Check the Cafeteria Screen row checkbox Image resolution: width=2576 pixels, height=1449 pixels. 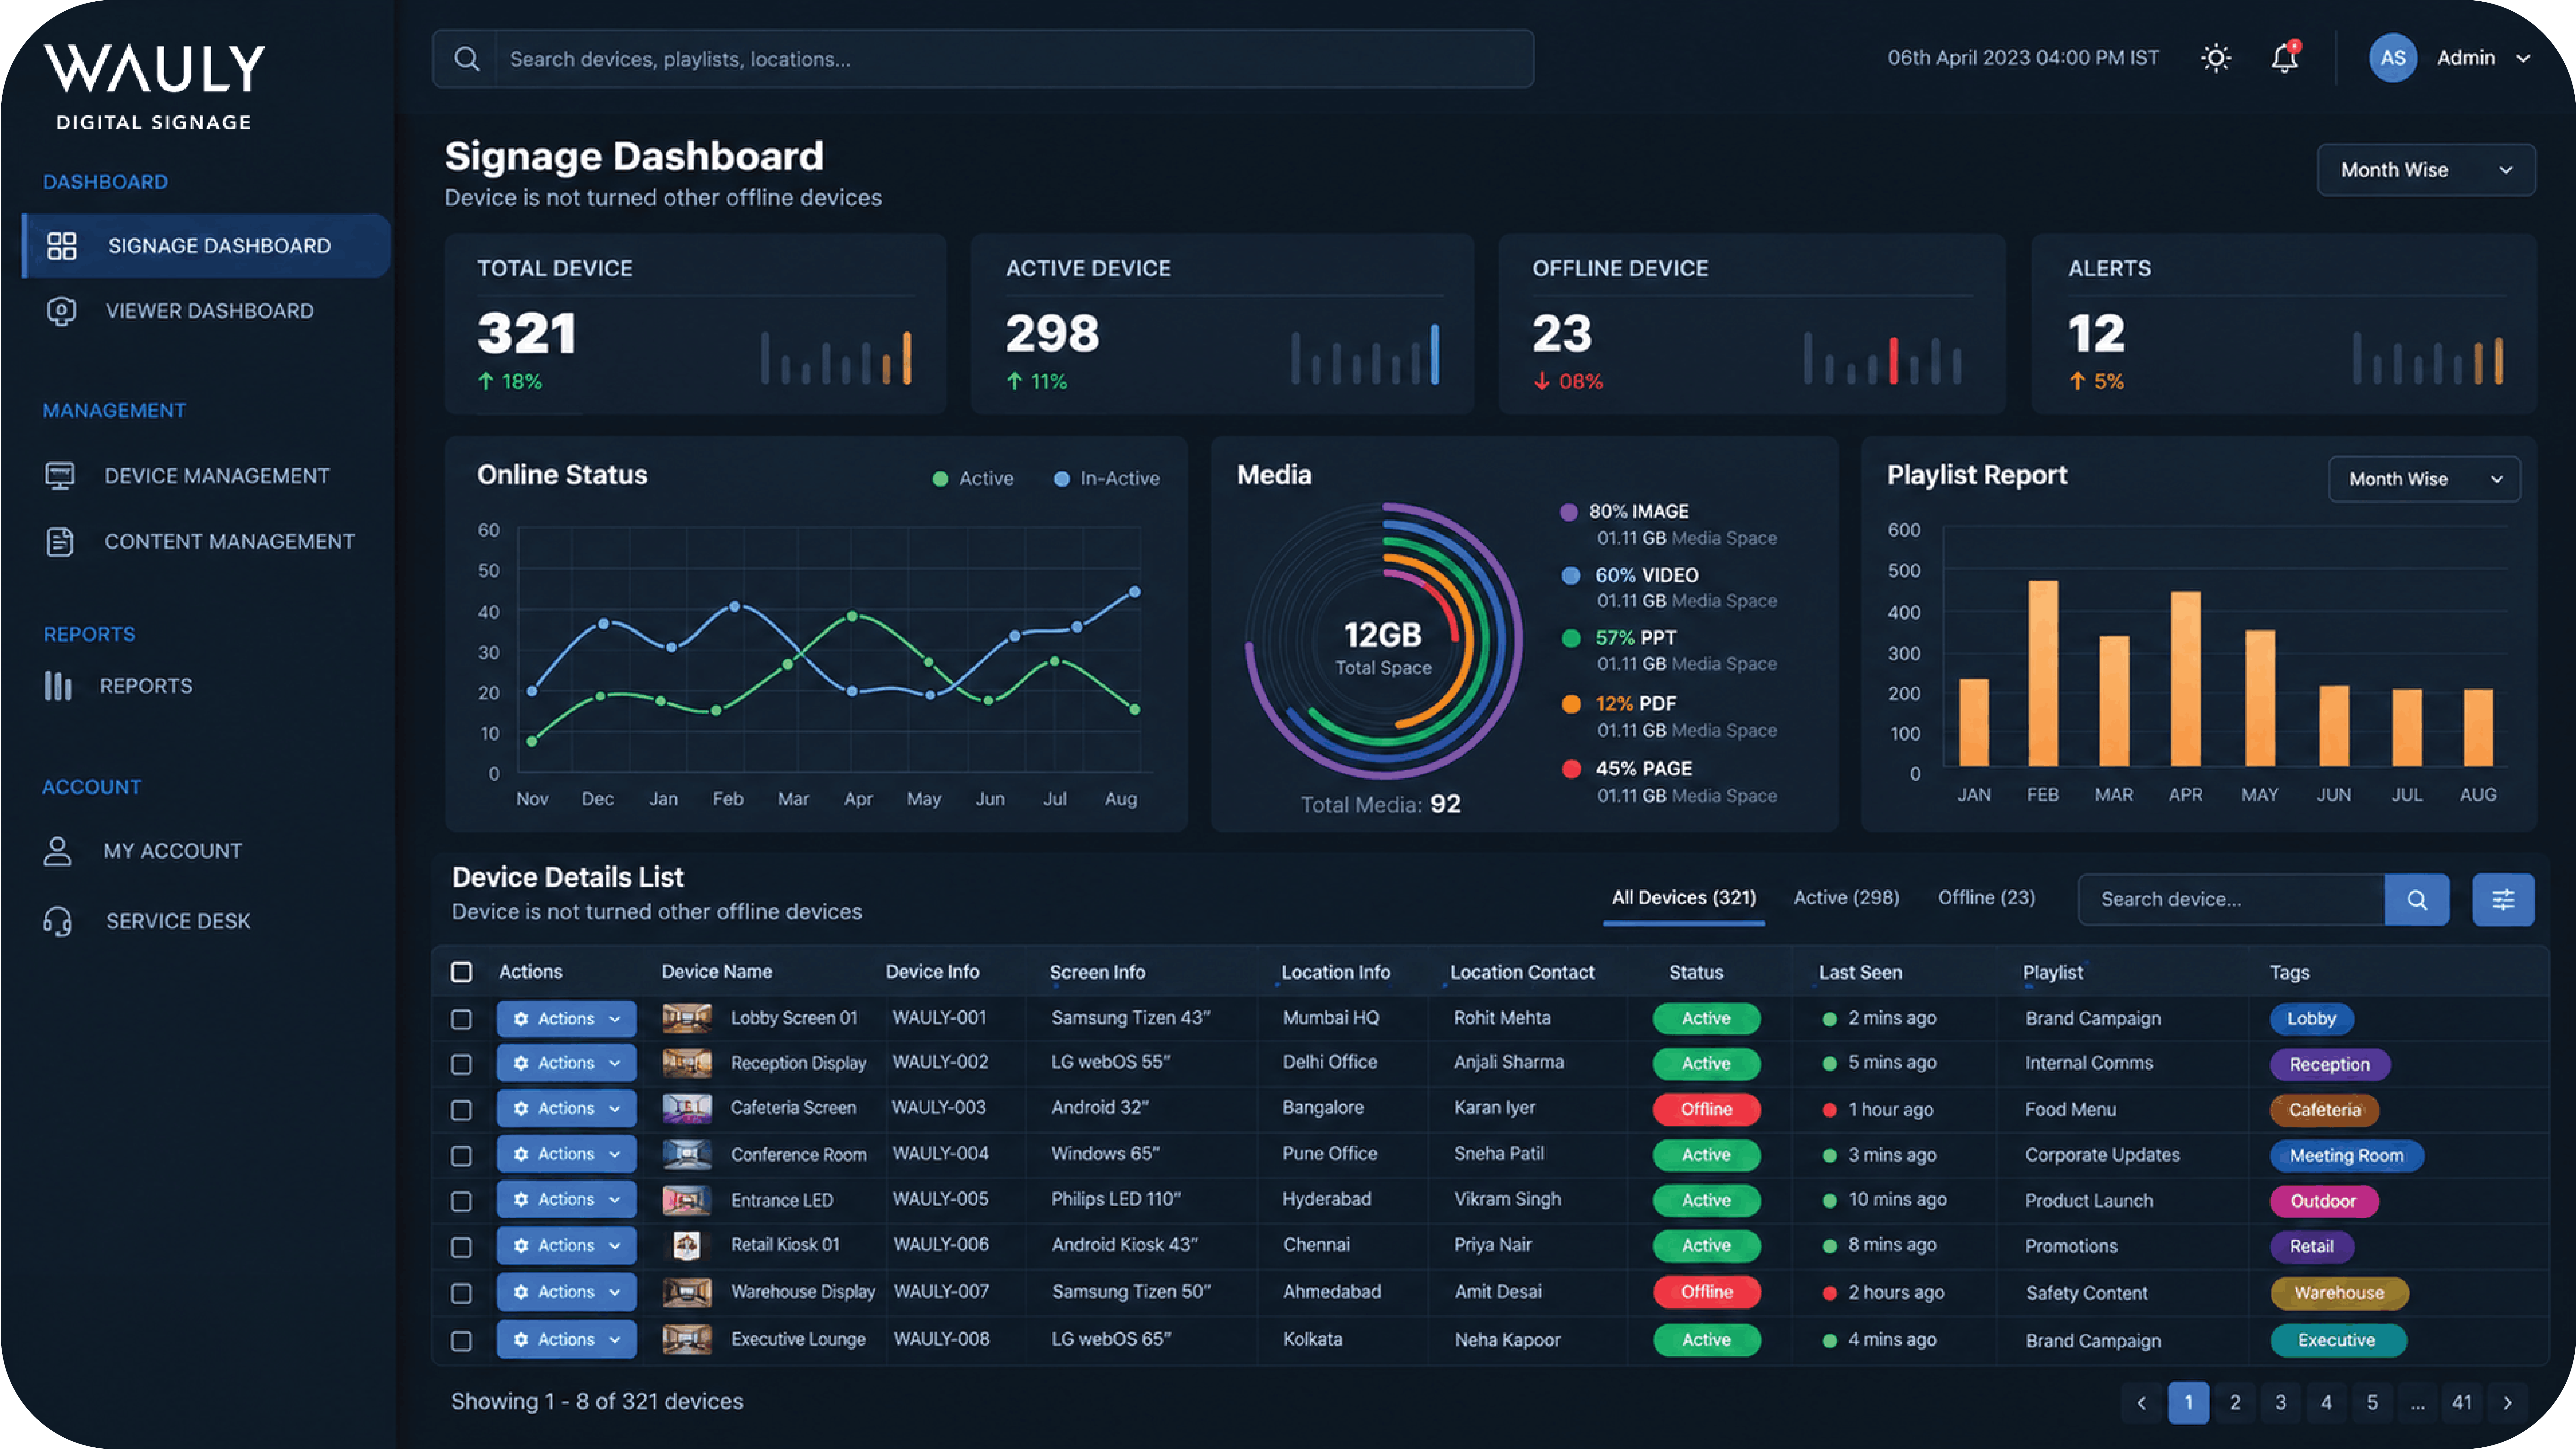pos(461,1110)
